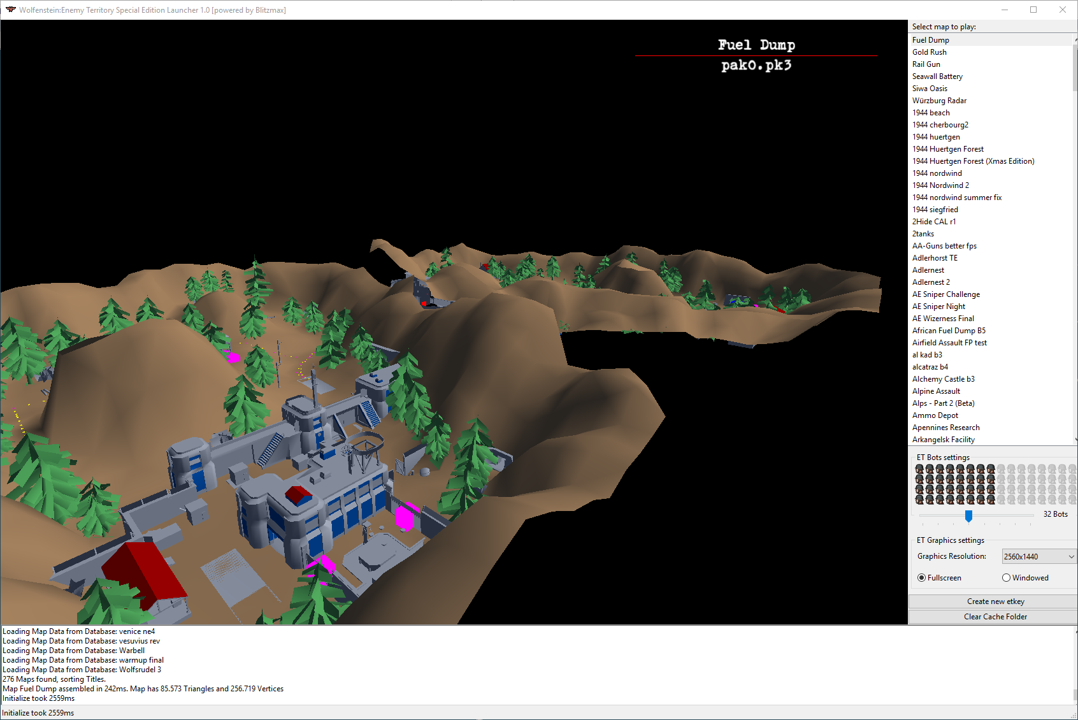The height and width of the screenshot is (720, 1078).
Task: Pick the Siwa Oasis map
Action: coord(930,89)
